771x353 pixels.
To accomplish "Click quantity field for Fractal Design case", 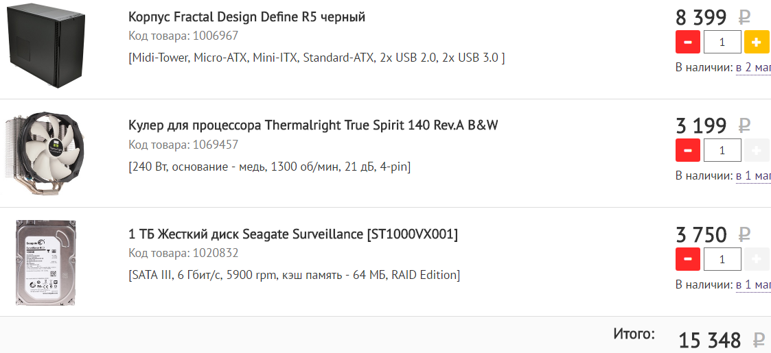I will [x=722, y=42].
